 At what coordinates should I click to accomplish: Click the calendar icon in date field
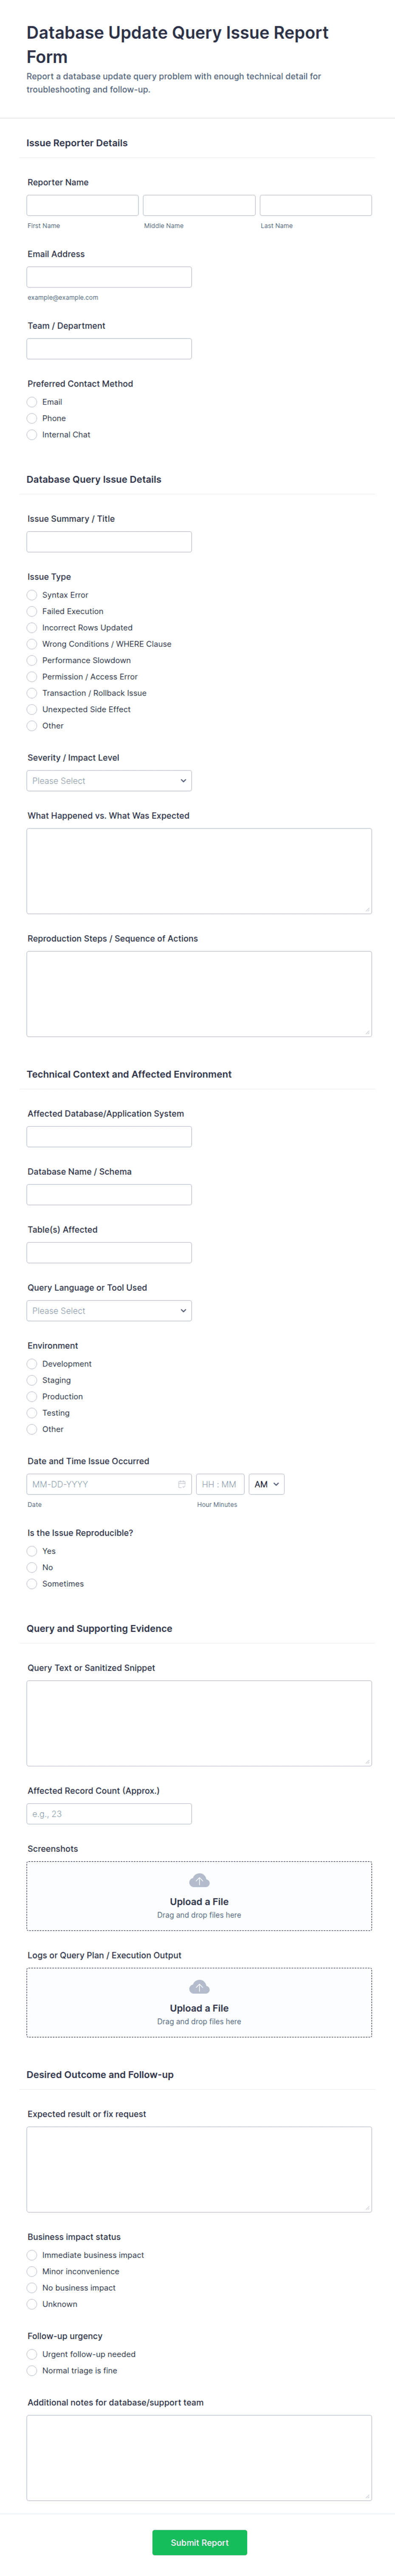tap(181, 1484)
